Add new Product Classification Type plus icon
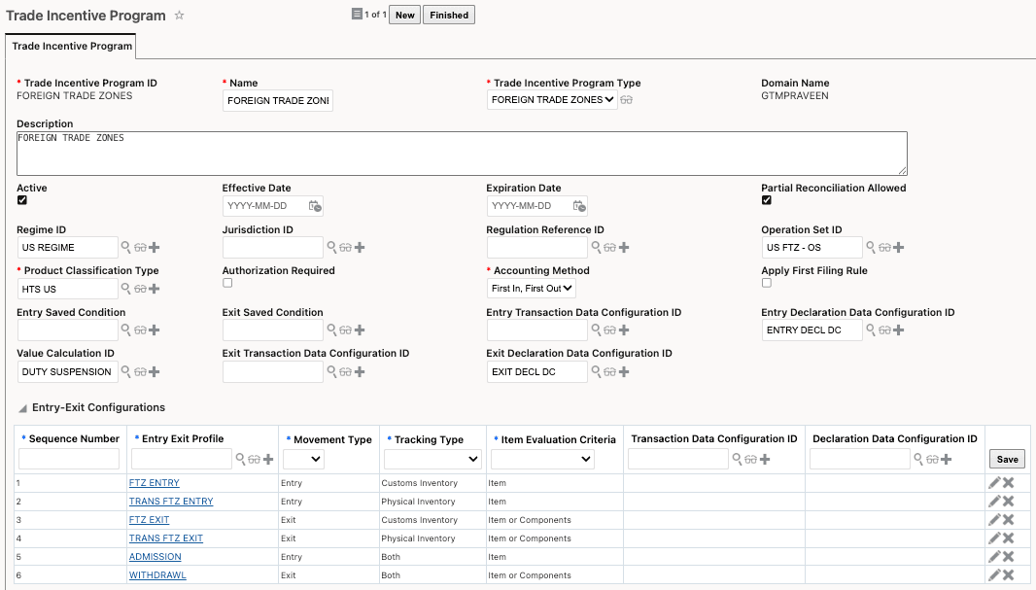1036x590 pixels. click(x=154, y=289)
